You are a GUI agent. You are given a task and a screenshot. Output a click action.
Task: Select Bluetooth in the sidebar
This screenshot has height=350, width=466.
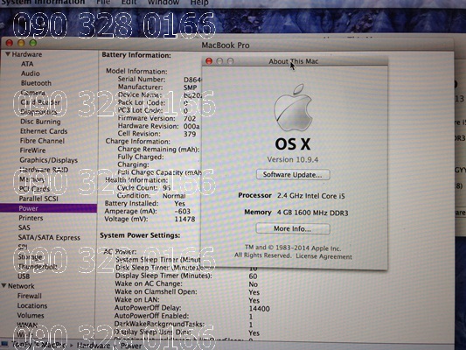tap(36, 83)
